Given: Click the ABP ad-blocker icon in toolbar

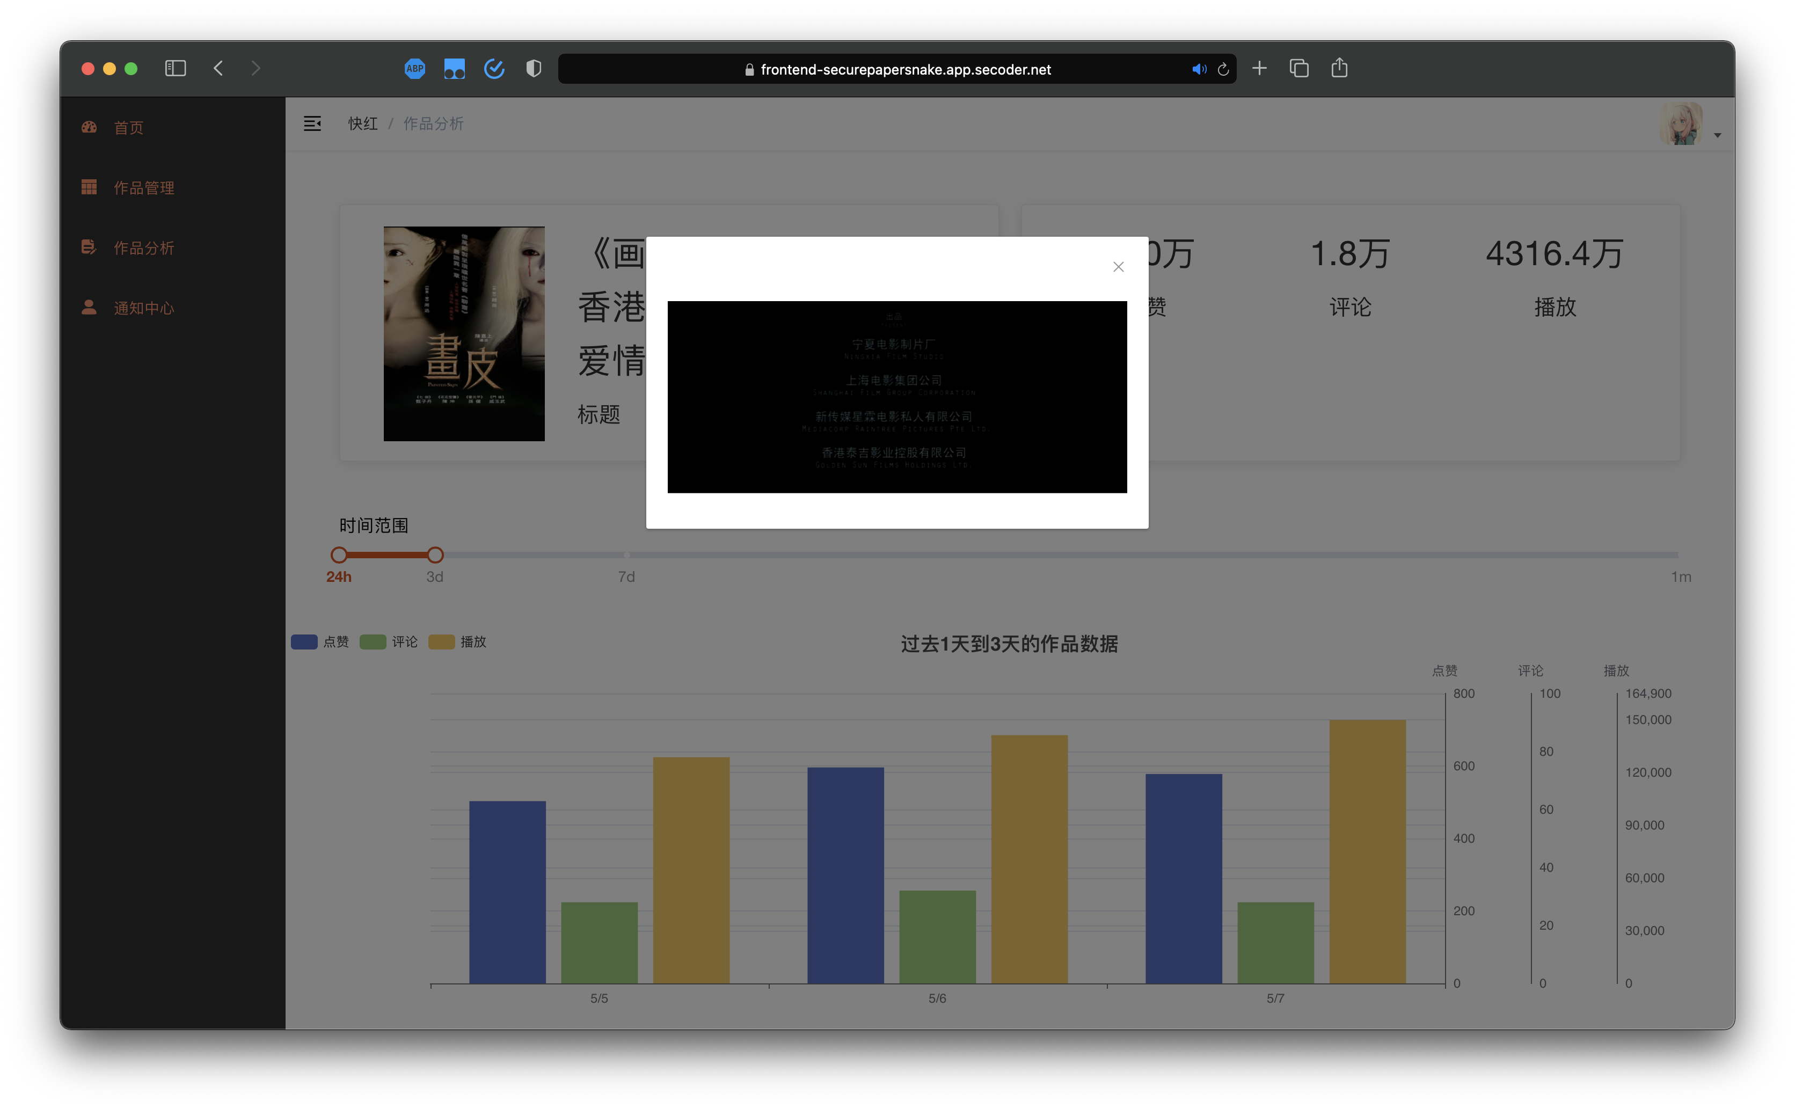Looking at the screenshot, I should click(x=415, y=68).
